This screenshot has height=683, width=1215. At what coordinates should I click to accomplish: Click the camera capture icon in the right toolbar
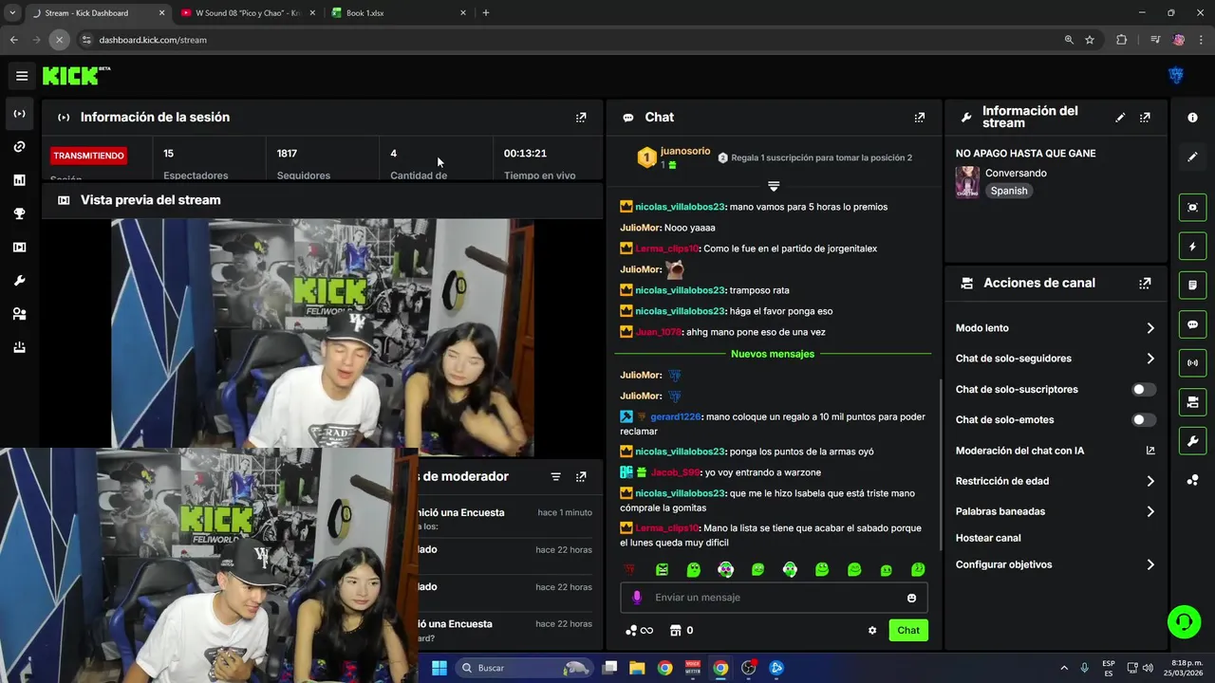pos(1193,207)
